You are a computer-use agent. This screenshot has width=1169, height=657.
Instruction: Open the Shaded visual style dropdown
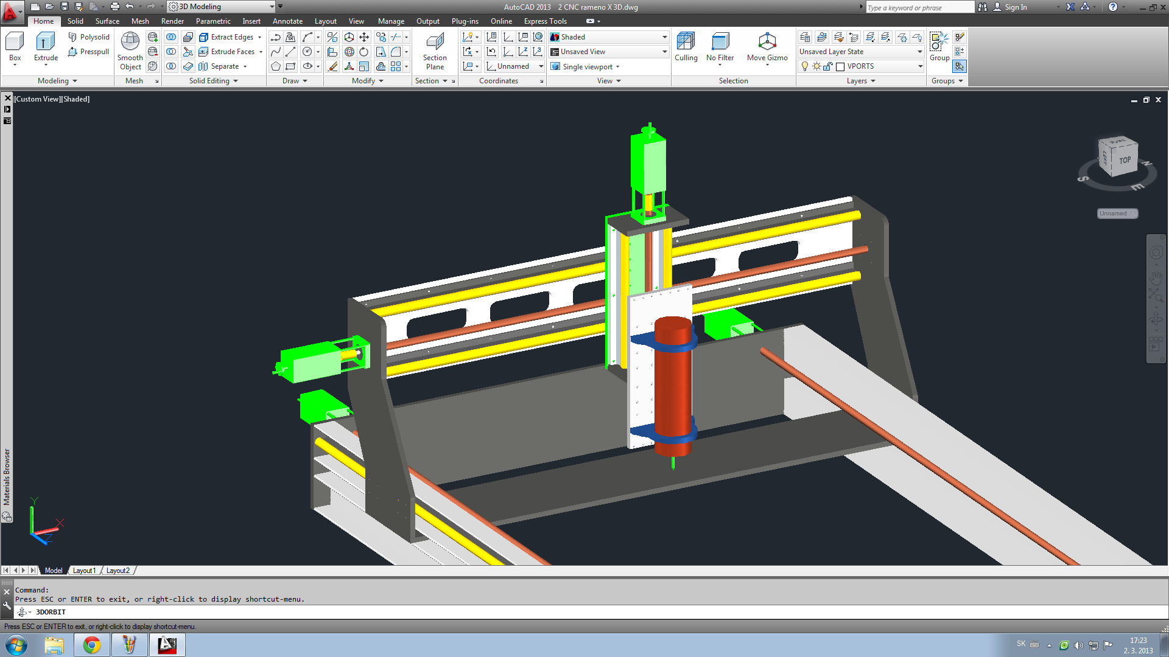(x=664, y=37)
